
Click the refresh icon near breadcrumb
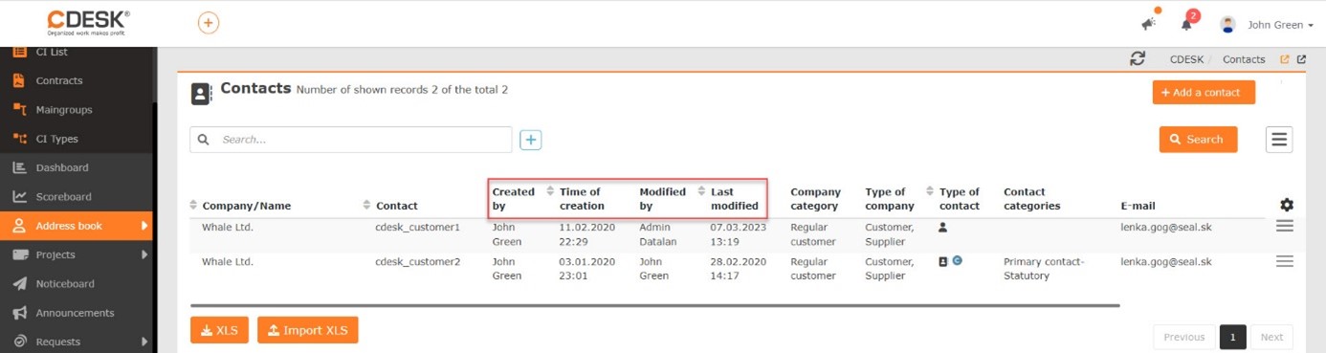pos(1138,58)
